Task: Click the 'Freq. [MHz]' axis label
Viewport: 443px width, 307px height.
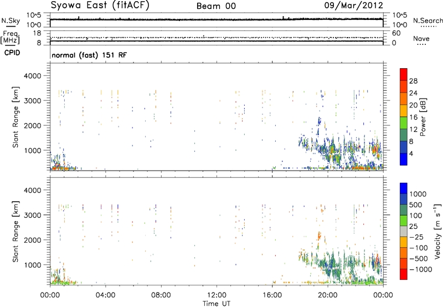Action: coord(10,38)
